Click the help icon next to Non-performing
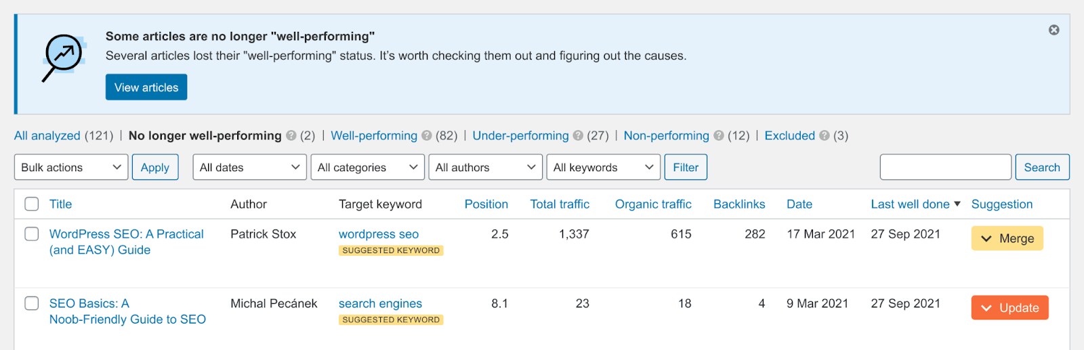1084x350 pixels. (x=719, y=135)
